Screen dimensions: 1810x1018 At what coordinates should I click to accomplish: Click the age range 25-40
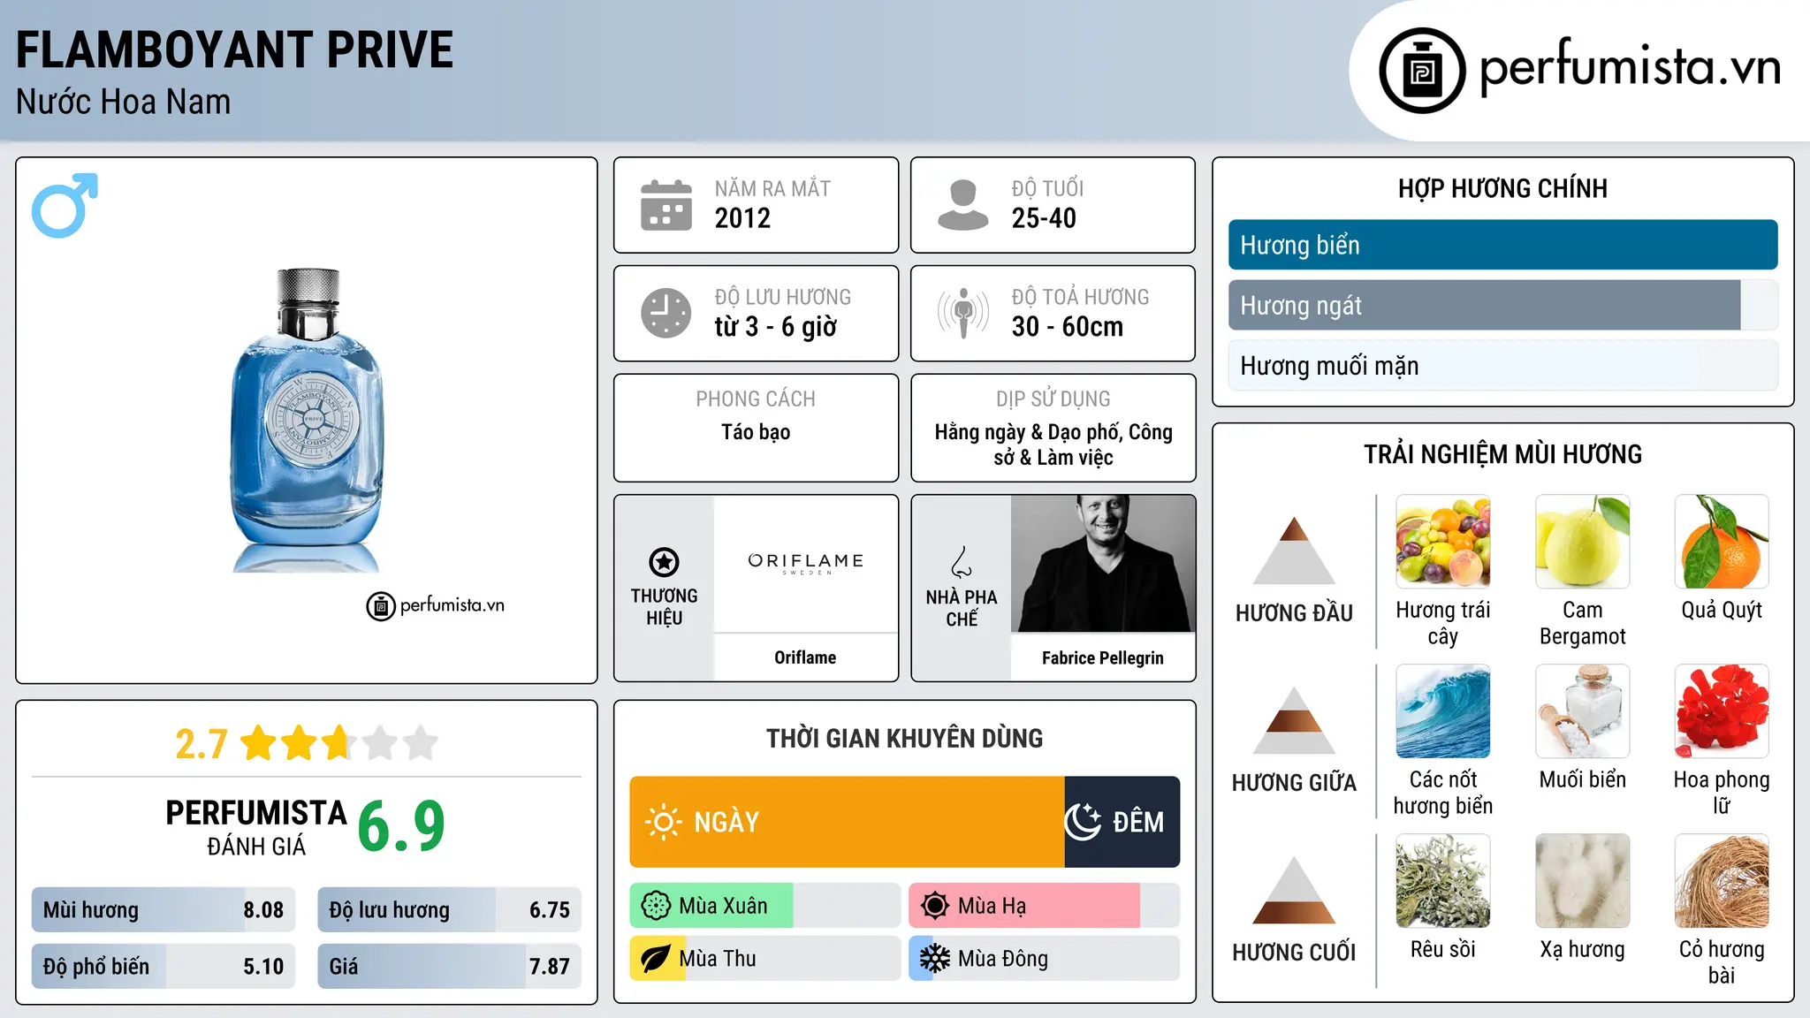click(x=1044, y=218)
